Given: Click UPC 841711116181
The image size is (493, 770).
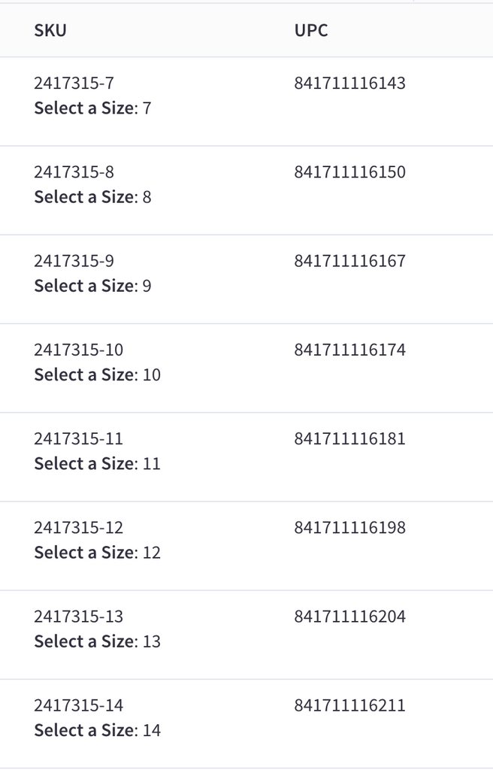Looking at the screenshot, I should click(x=349, y=438).
